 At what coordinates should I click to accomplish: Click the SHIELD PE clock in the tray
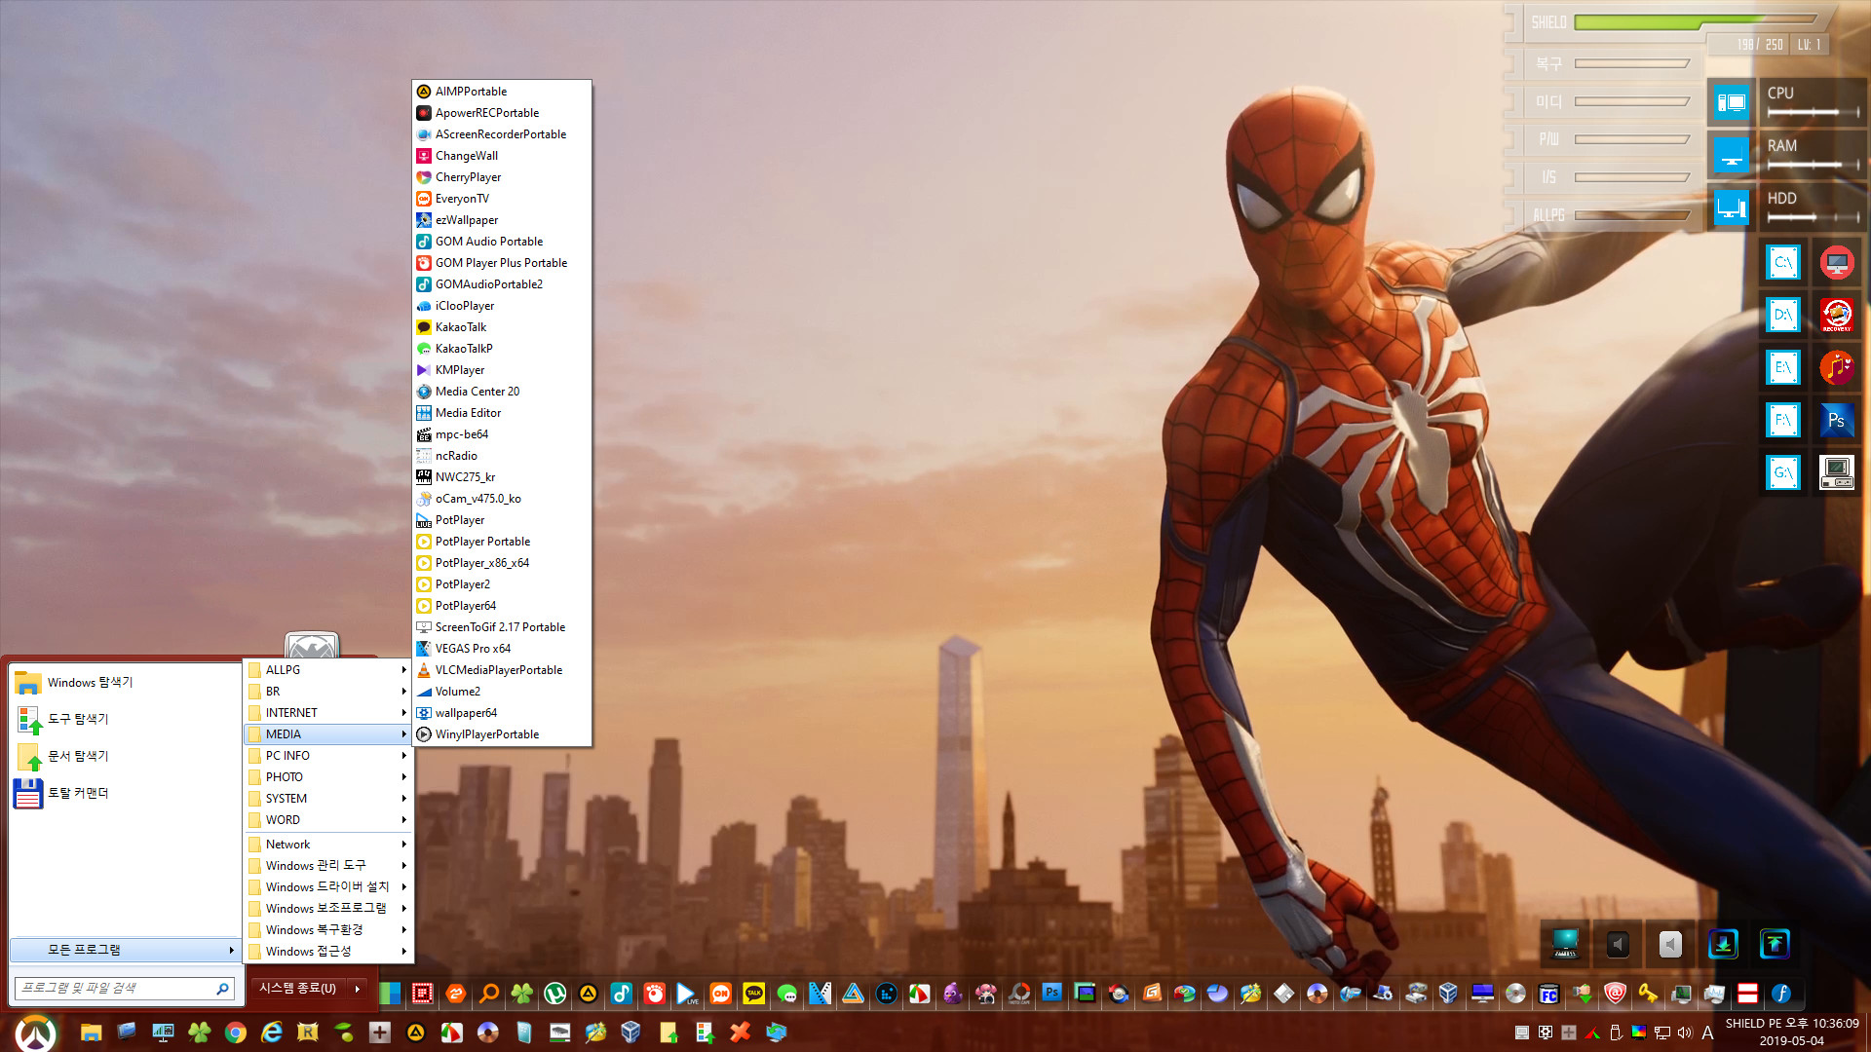click(1791, 1033)
